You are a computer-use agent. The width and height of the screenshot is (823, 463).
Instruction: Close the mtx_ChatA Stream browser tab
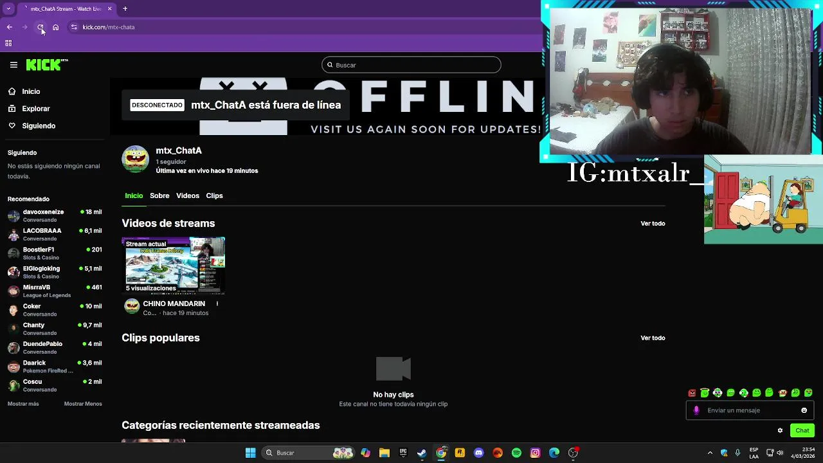tap(109, 9)
